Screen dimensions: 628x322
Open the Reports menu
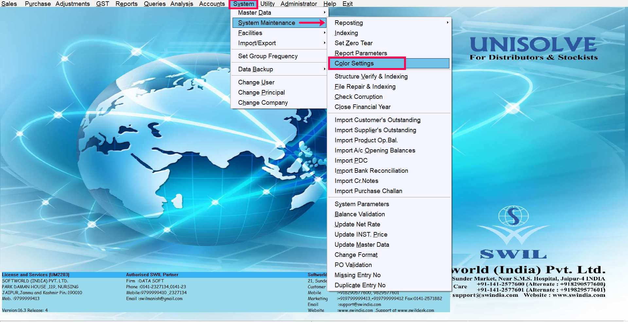pyautogui.click(x=126, y=4)
